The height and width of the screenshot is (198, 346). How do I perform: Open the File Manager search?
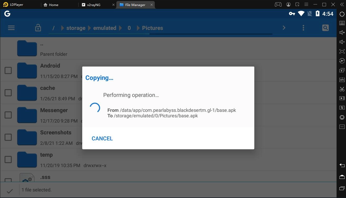[x=325, y=27]
